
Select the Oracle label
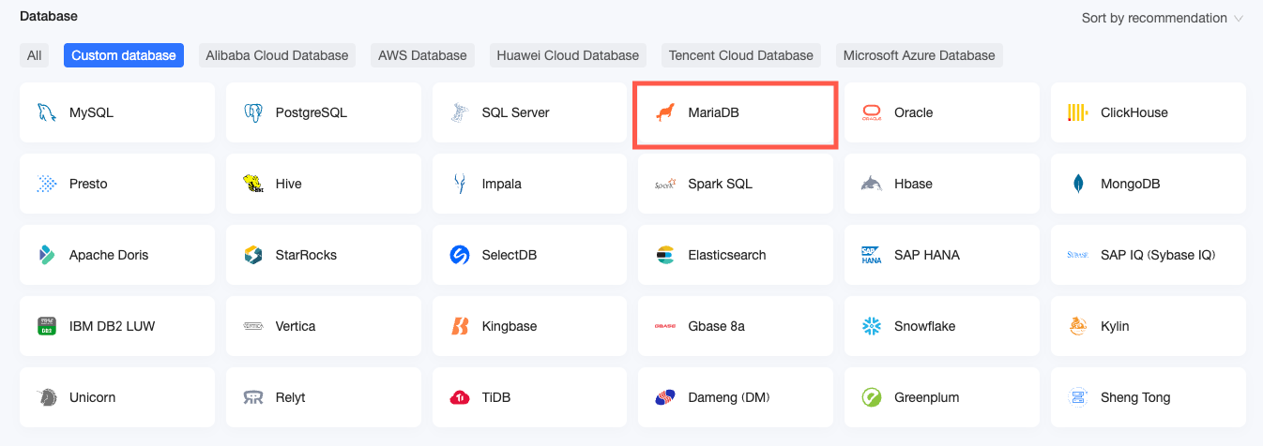click(x=914, y=112)
